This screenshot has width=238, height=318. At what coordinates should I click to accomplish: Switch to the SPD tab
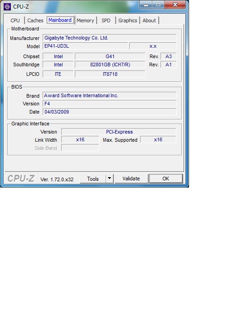106,20
